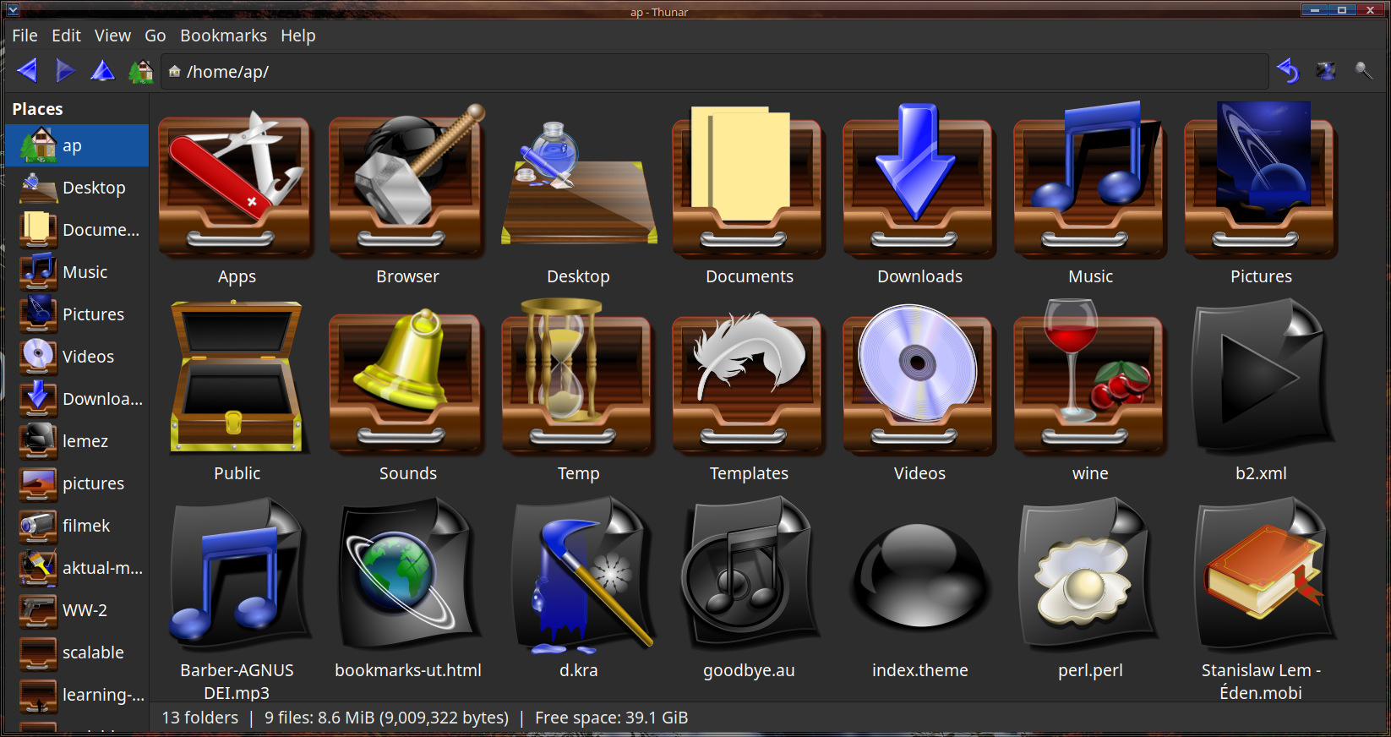Open Downloads shortcut in Places sidebar
This screenshot has width=1391, height=737.
(77, 399)
